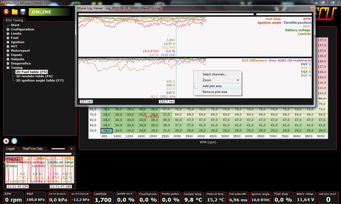Click the red X disconnect icon

click(6, 12)
